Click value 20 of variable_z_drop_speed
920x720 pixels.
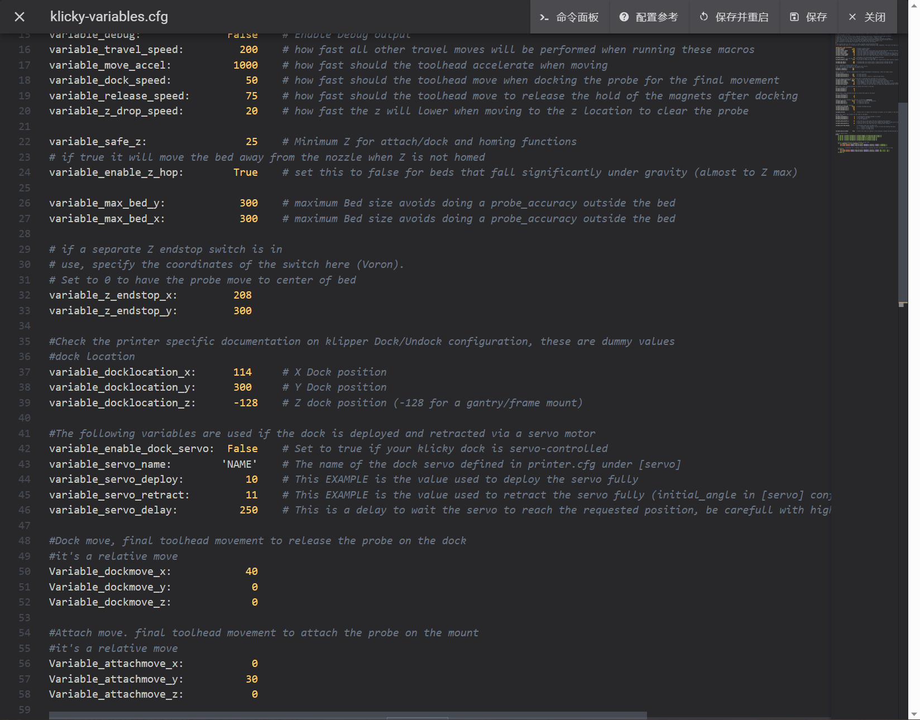tap(252, 111)
